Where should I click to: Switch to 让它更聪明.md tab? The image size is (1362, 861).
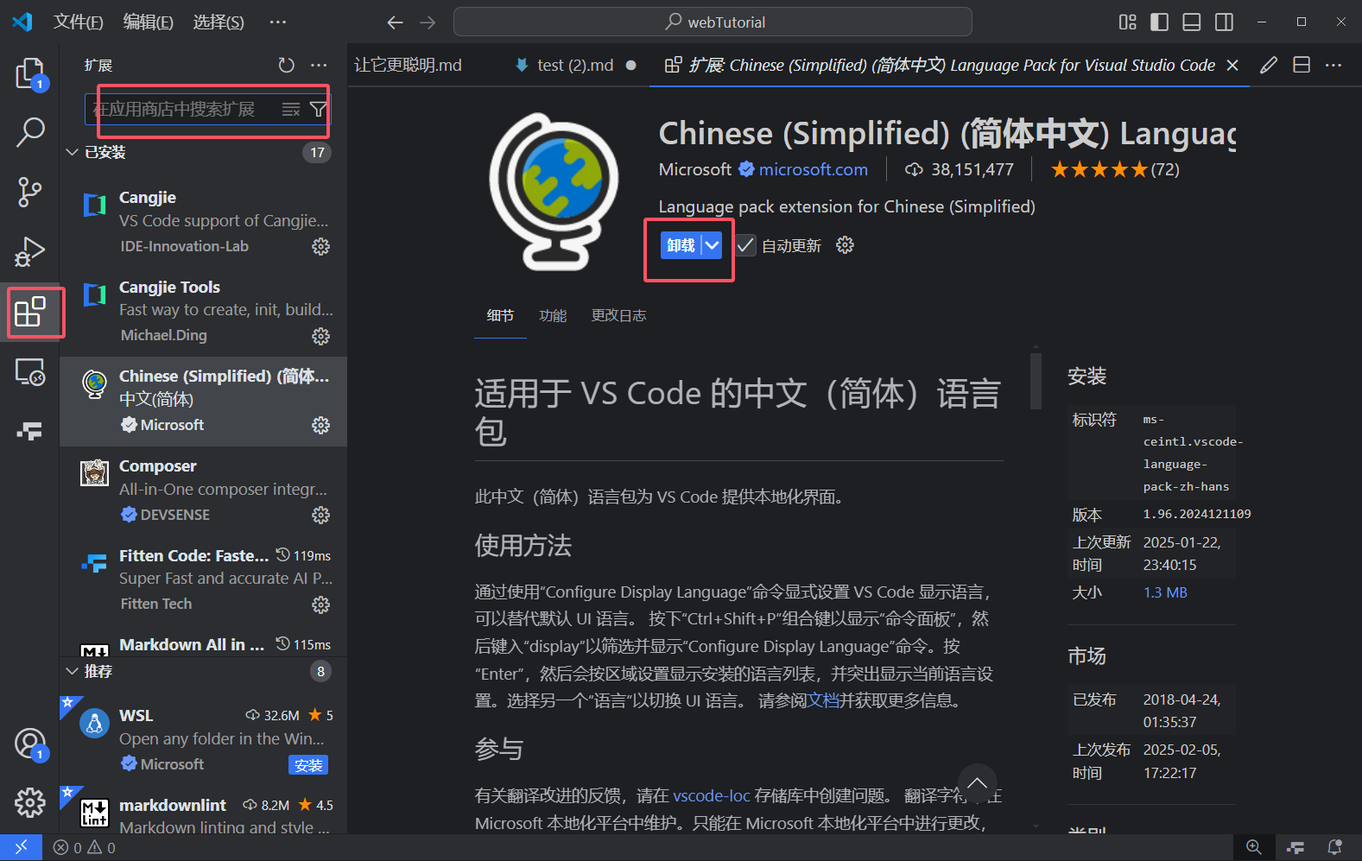(x=409, y=66)
